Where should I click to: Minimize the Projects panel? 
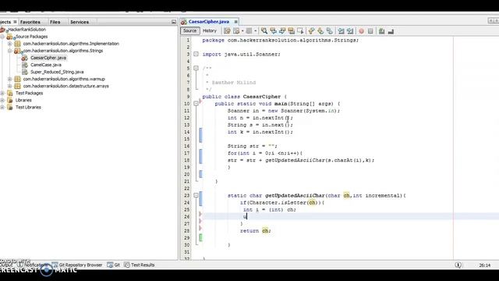coord(174,22)
